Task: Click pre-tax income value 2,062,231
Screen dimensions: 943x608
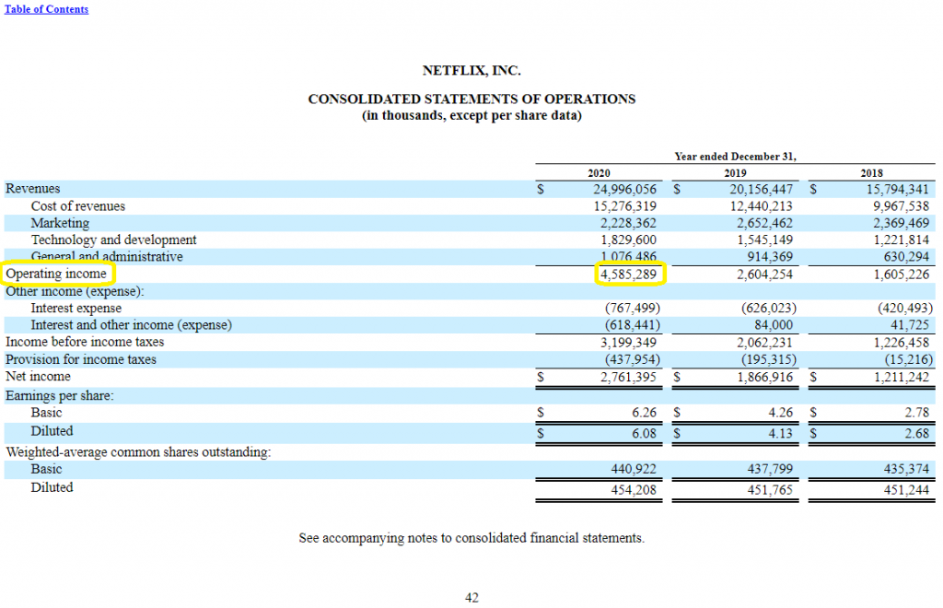Action: (x=765, y=342)
